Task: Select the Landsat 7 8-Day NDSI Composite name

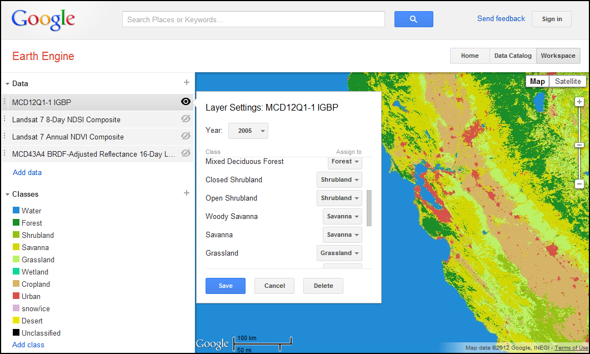Action: [x=66, y=119]
